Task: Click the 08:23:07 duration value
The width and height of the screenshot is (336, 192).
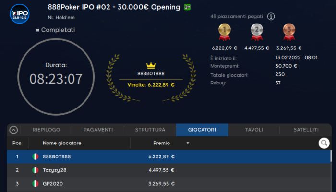Action: (x=56, y=79)
